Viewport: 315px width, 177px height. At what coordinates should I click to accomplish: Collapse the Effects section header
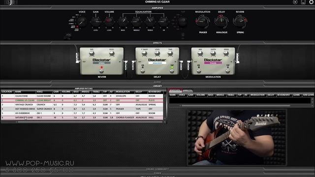(x=157, y=43)
